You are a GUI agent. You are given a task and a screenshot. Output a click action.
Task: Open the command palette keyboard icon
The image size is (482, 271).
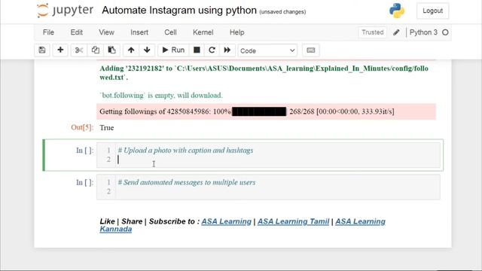(x=311, y=50)
